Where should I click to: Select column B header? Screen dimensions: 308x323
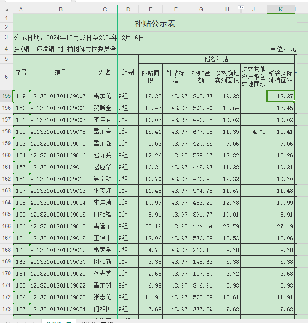coord(61,9)
